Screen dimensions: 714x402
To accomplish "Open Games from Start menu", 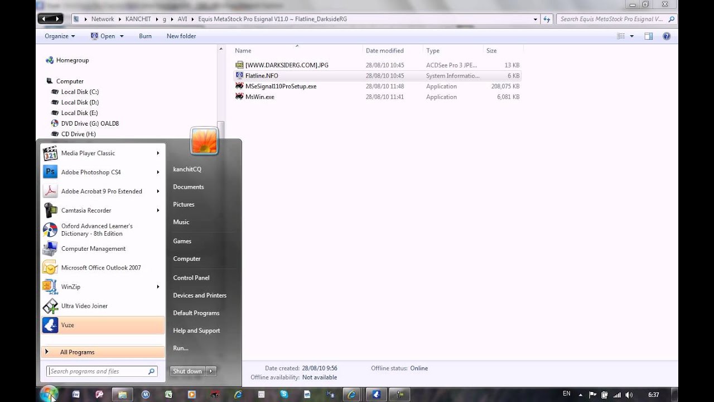I will 182,241.
